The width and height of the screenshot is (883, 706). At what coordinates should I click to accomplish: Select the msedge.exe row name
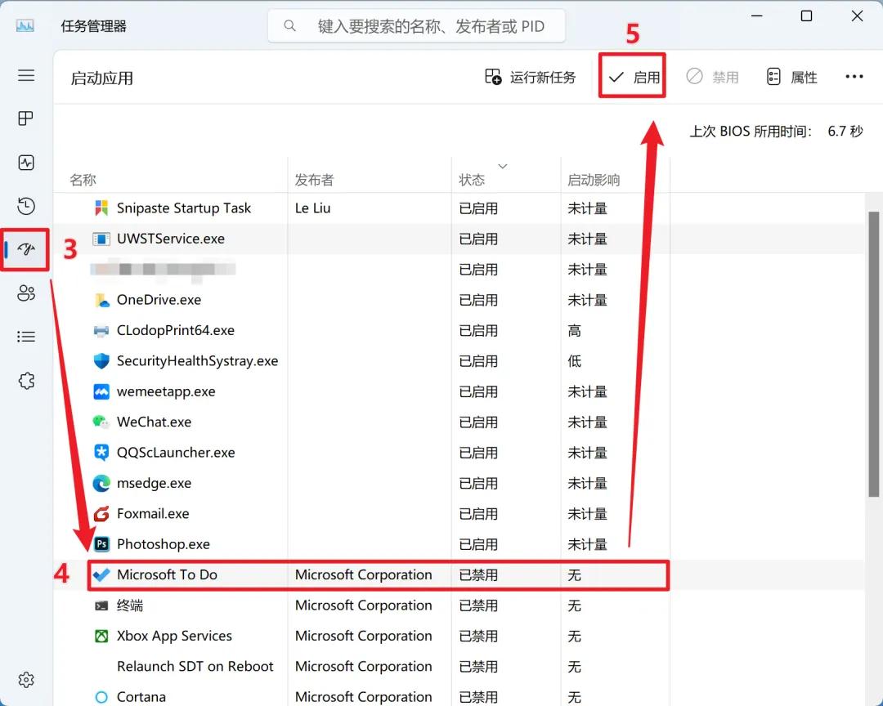coord(154,483)
